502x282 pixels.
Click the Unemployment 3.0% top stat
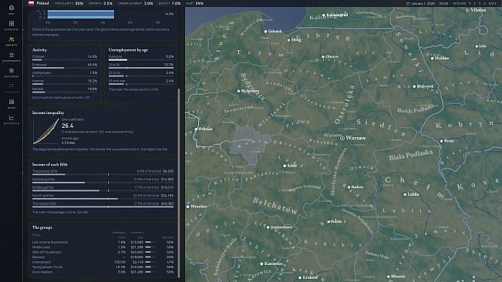135,4
